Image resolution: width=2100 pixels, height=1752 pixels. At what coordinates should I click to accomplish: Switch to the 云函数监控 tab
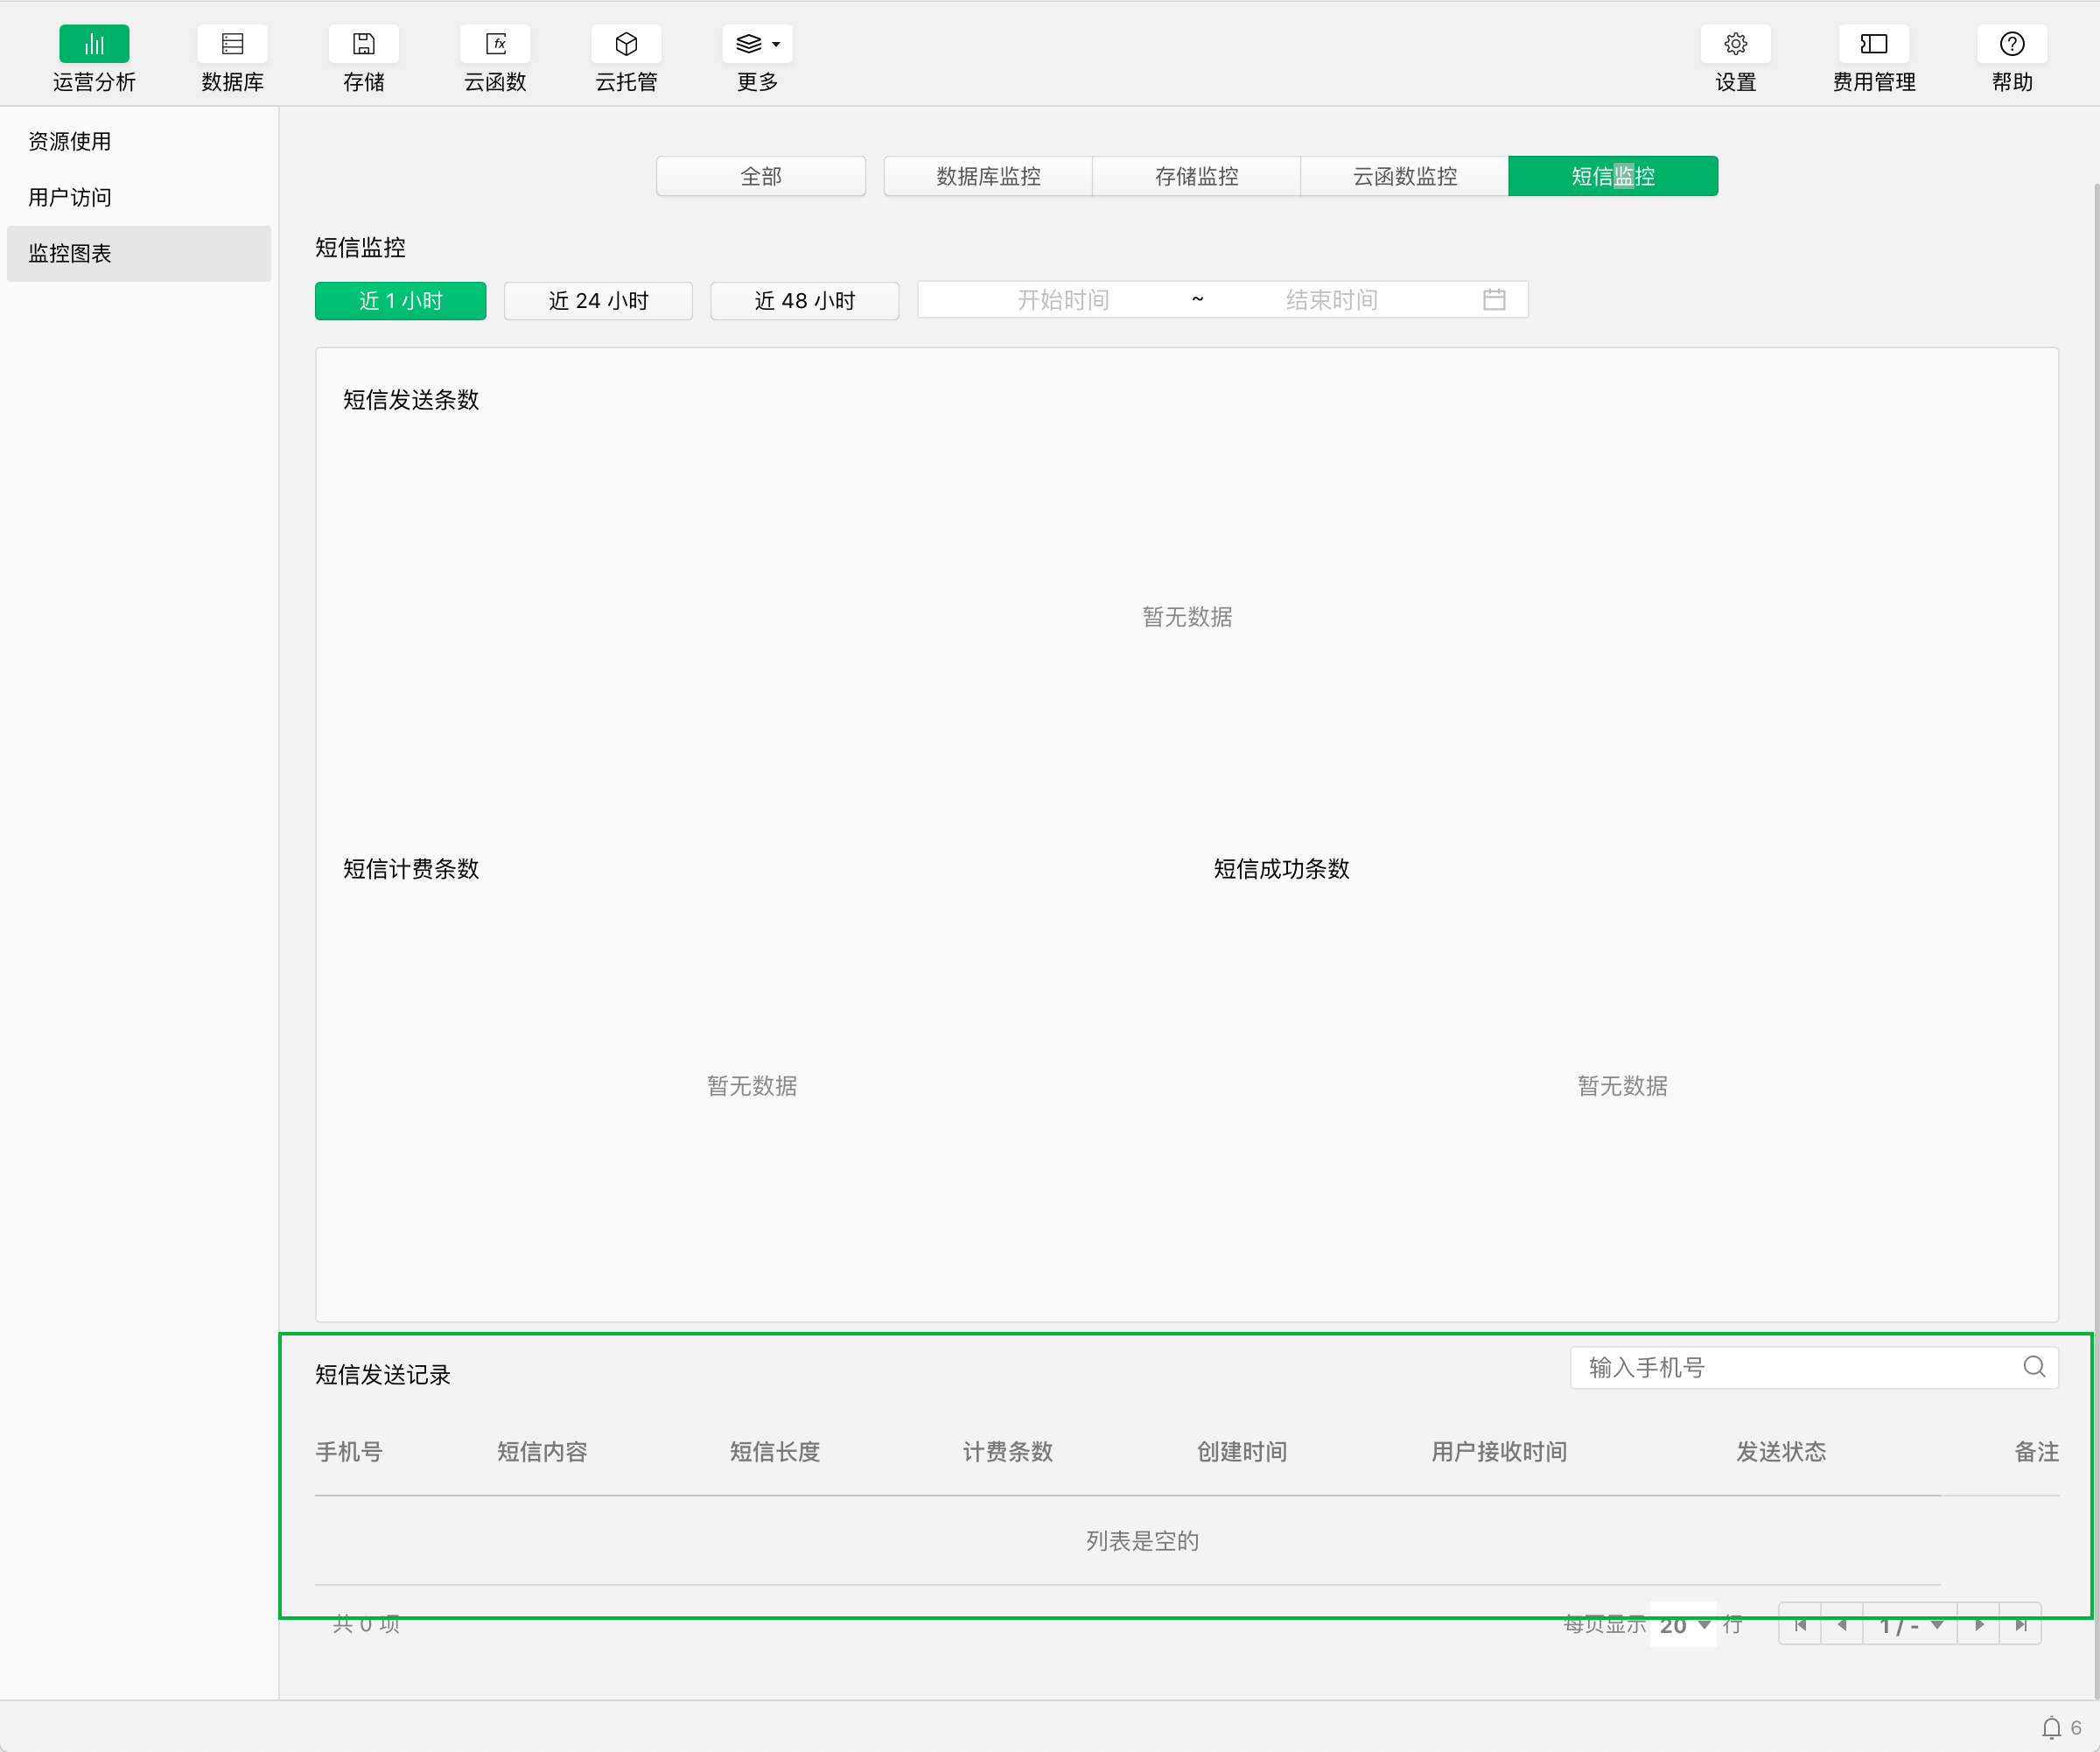[x=1404, y=177]
